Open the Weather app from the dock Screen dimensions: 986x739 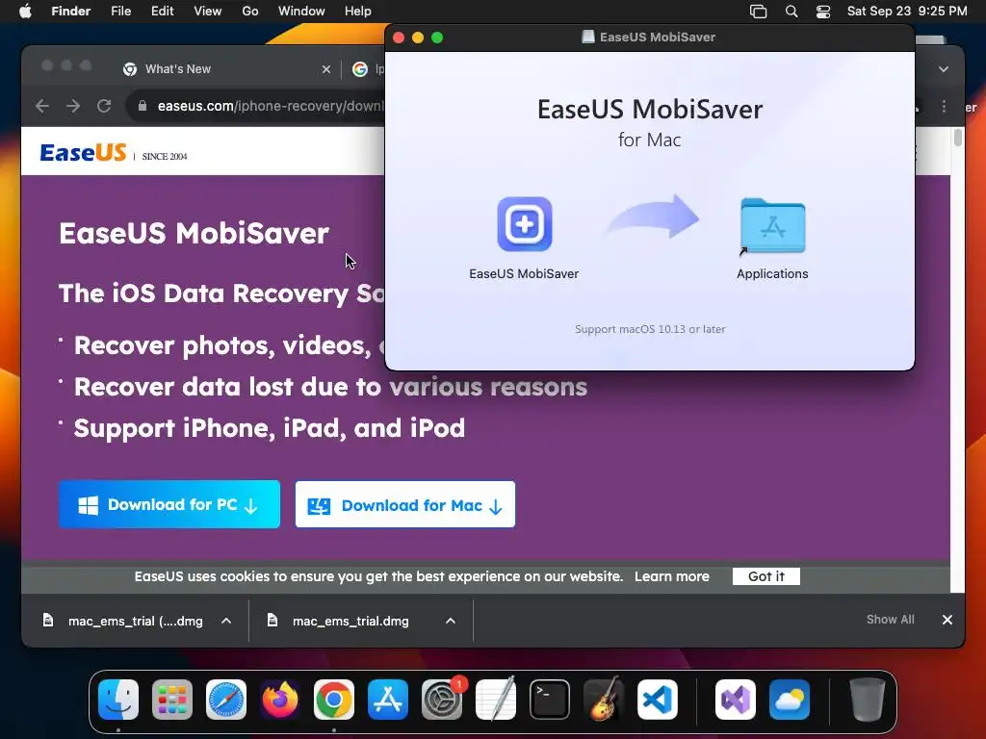790,700
